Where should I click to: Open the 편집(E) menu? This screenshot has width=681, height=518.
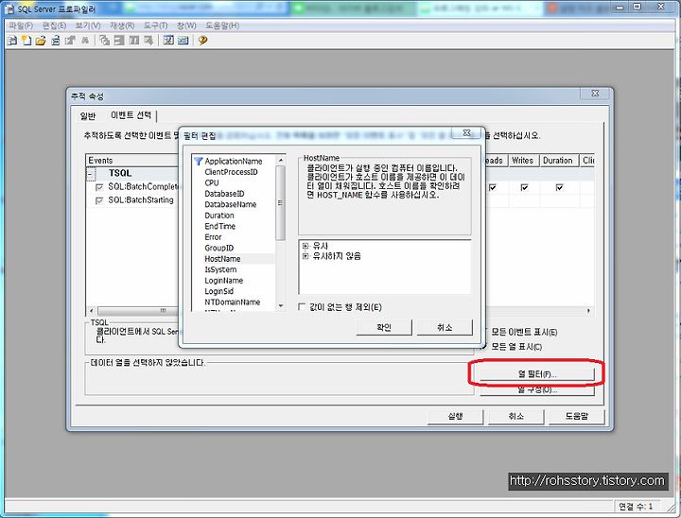pyautogui.click(x=54, y=26)
